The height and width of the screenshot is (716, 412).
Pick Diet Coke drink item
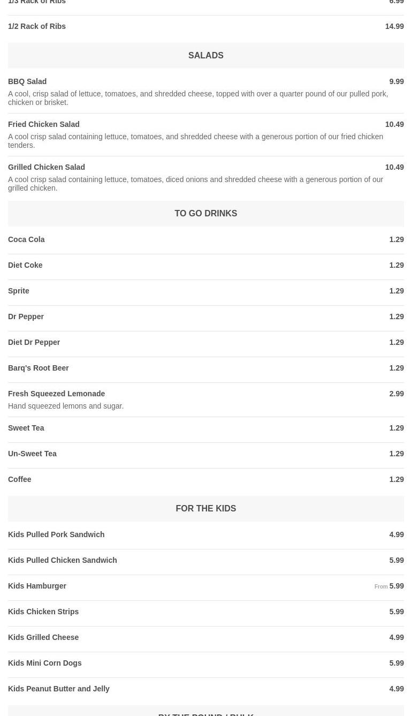(25, 265)
